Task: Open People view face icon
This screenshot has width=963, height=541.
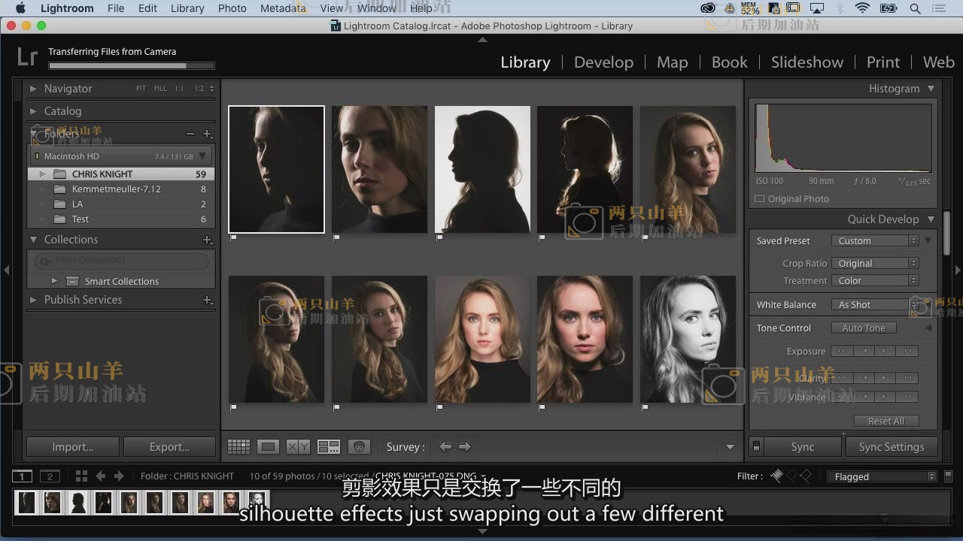Action: click(360, 447)
